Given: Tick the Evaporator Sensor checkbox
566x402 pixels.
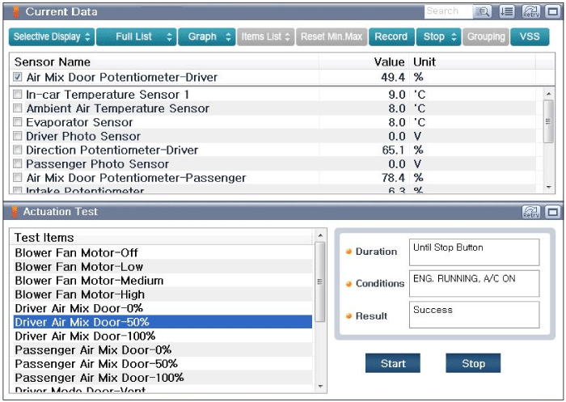Looking at the screenshot, I should 17,122.
